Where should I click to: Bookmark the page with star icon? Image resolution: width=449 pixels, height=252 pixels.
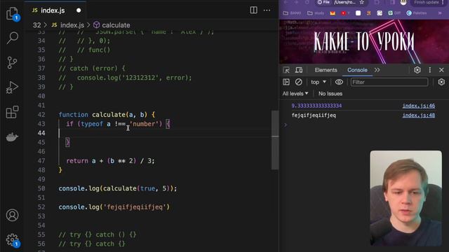[362, 2]
